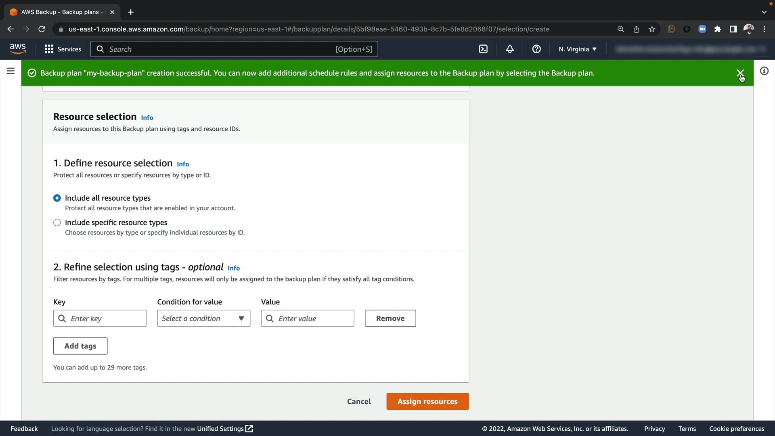Screen dimensions: 775x436
Task: Open AWS CloudShell icon
Action: [483, 49]
